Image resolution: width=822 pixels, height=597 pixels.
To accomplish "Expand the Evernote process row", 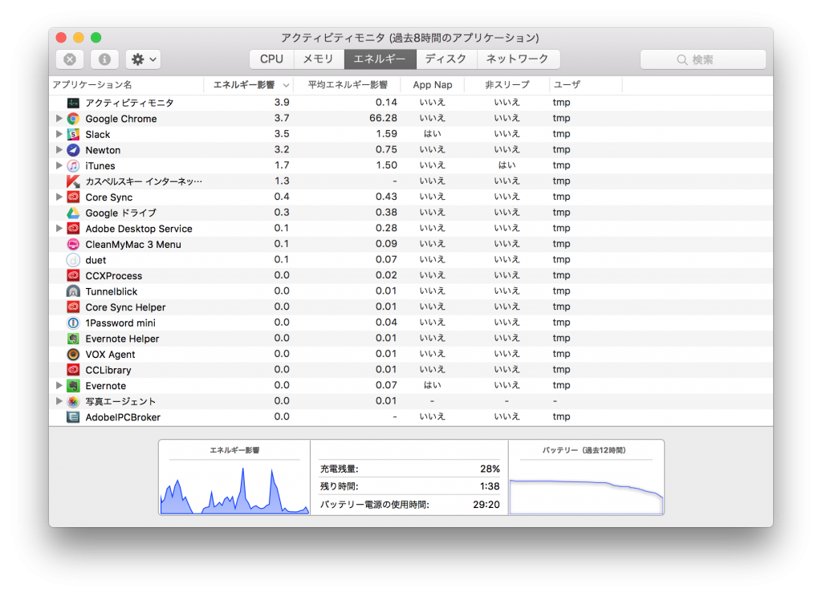I will tap(59, 386).
